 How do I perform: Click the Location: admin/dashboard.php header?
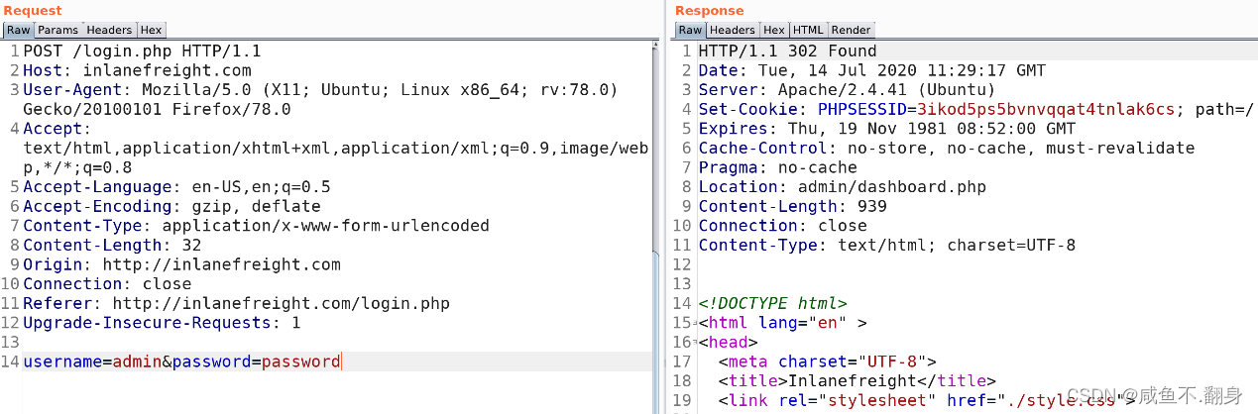(842, 187)
